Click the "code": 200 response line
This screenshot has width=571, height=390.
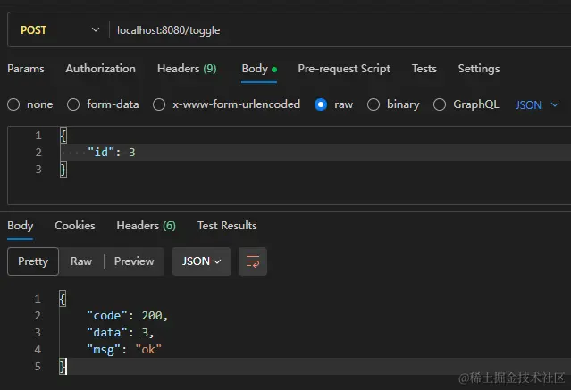[x=127, y=315]
